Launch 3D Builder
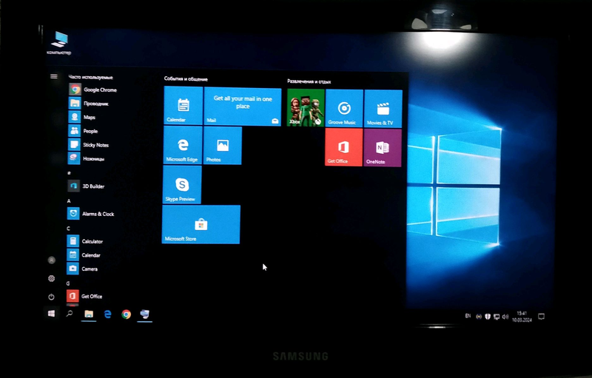Viewport: 592px width, 378px height. [86, 186]
